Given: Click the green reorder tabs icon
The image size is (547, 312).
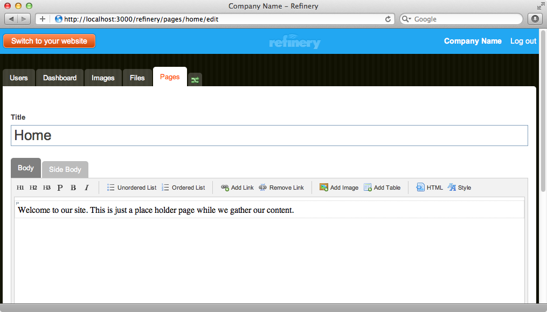Looking at the screenshot, I should (195, 80).
